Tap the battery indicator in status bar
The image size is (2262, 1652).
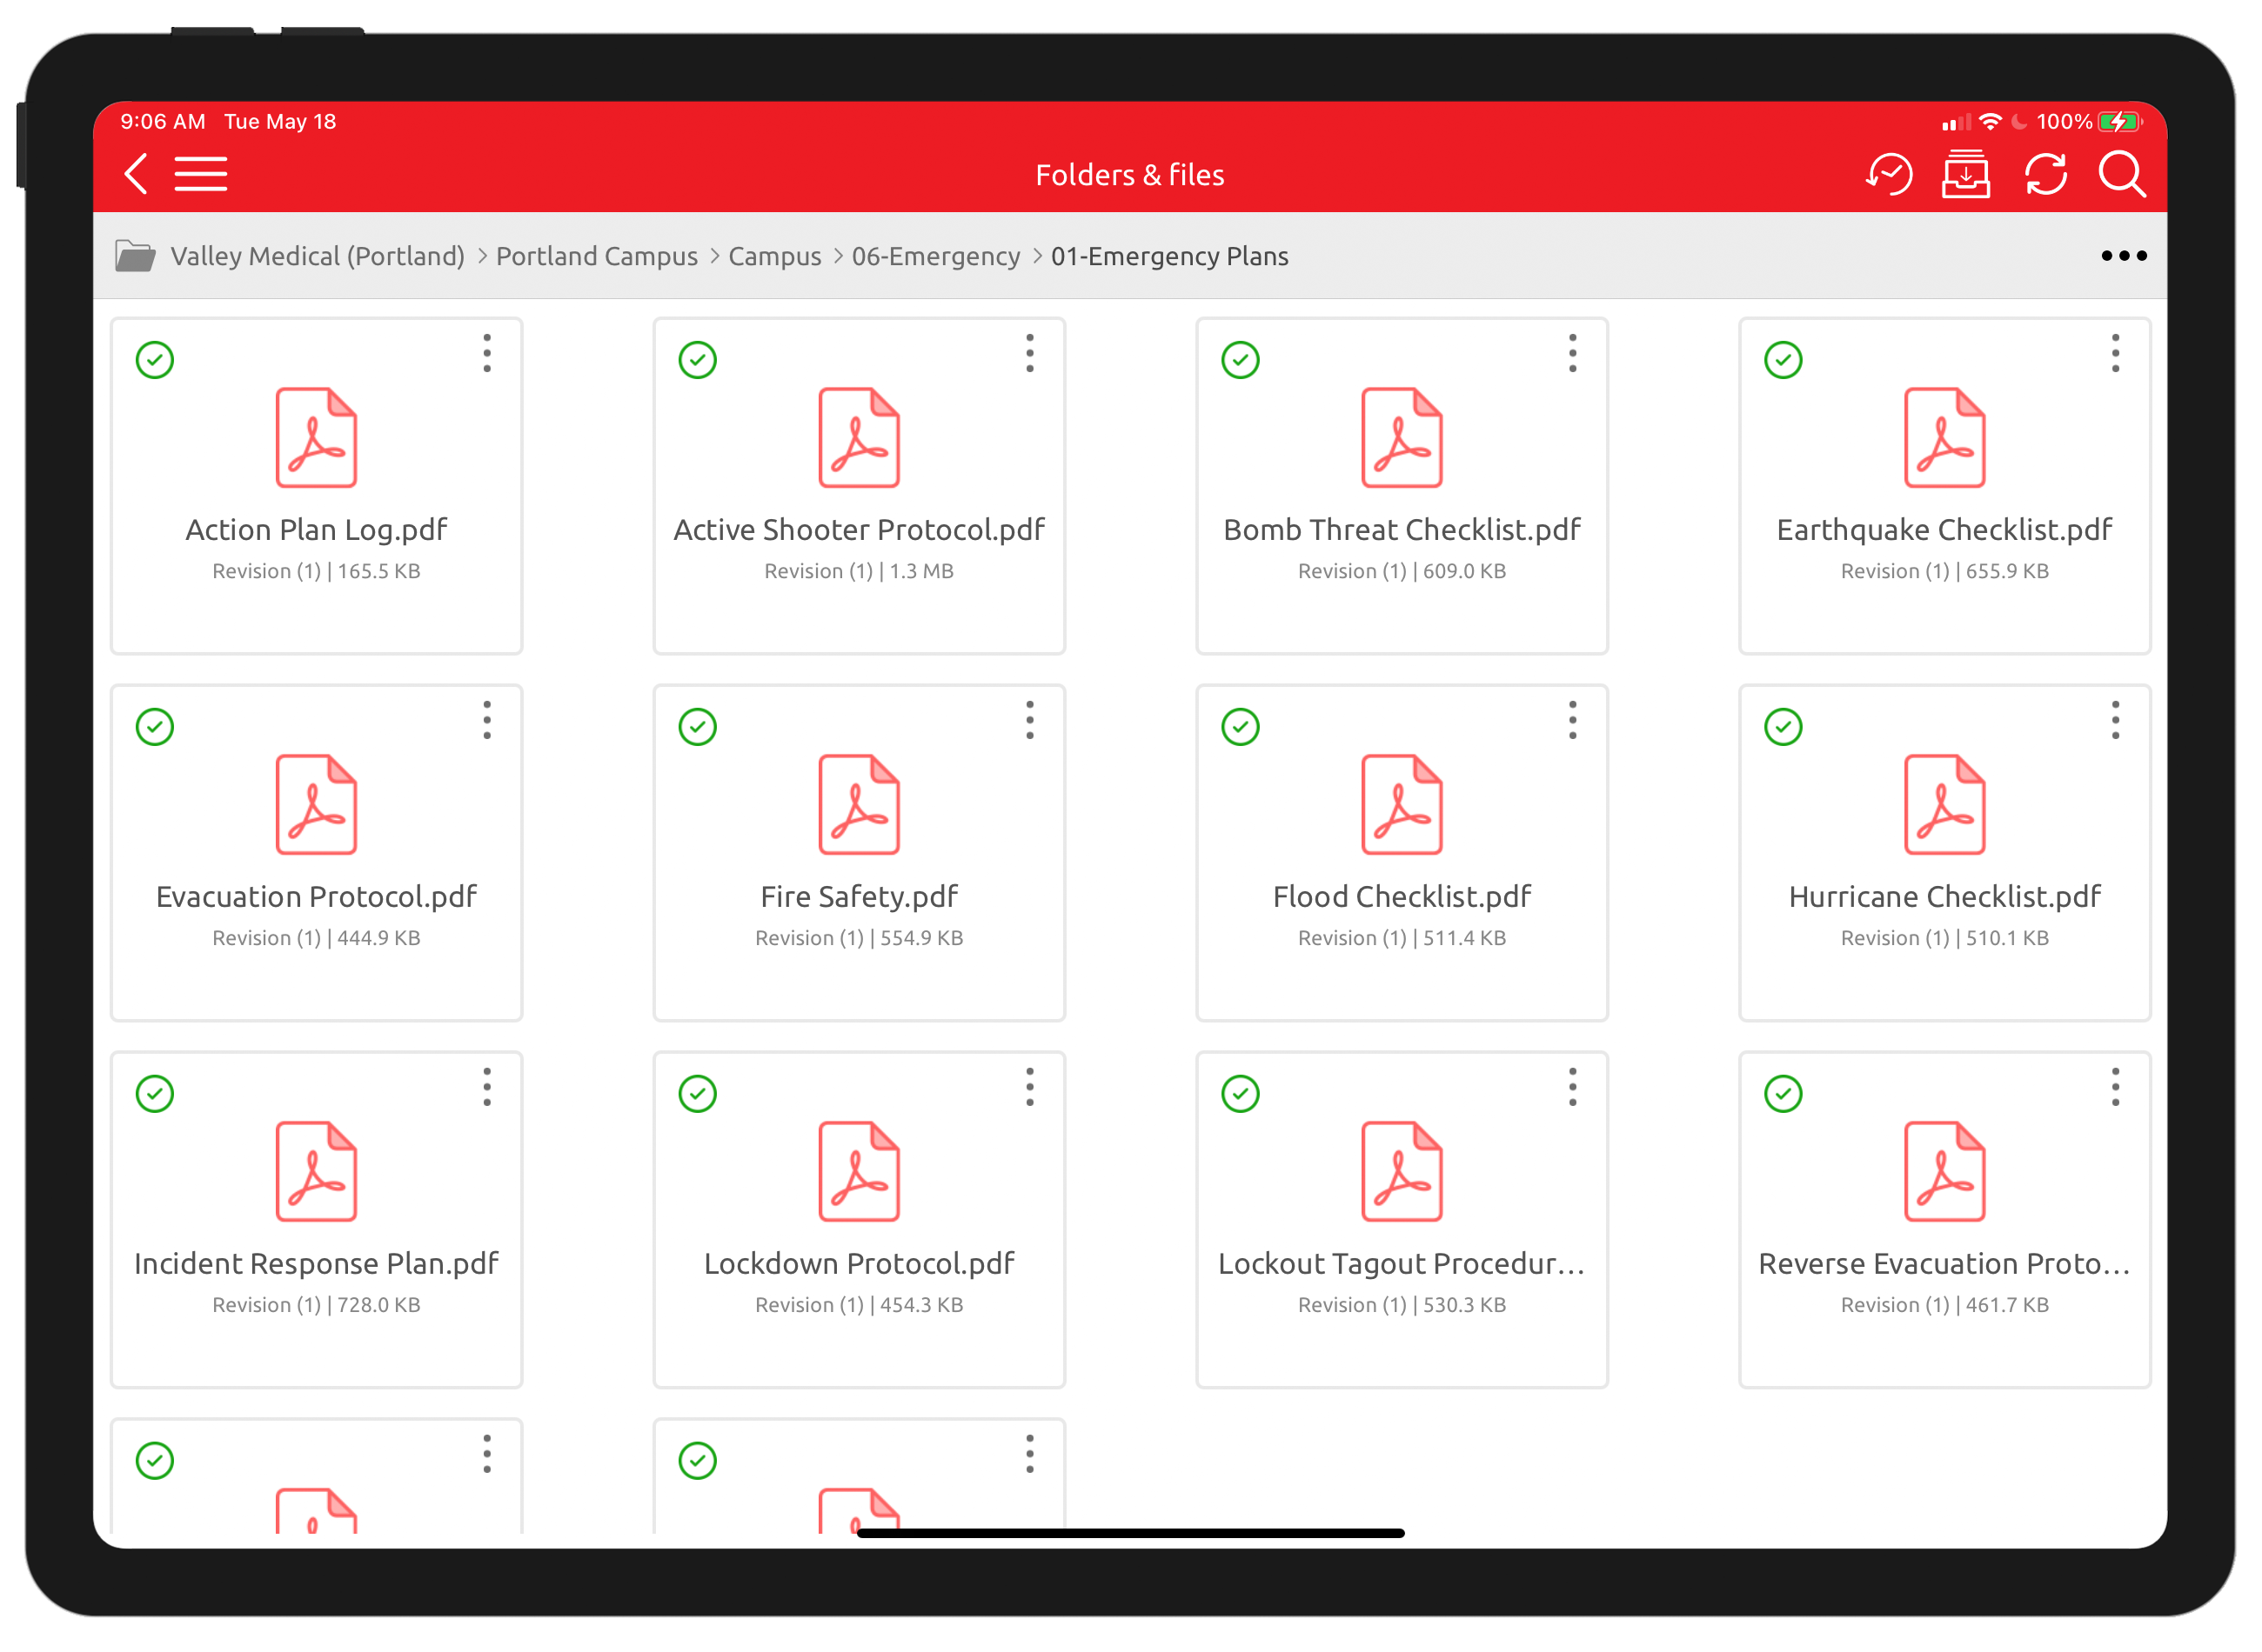[2120, 122]
